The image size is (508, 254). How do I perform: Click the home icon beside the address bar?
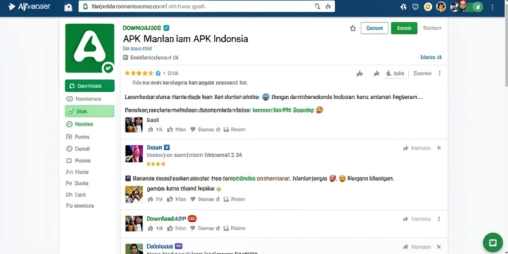click(68, 7)
